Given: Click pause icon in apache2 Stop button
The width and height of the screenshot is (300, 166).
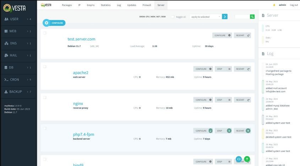Looking at the screenshot, I should pos(229,69).
